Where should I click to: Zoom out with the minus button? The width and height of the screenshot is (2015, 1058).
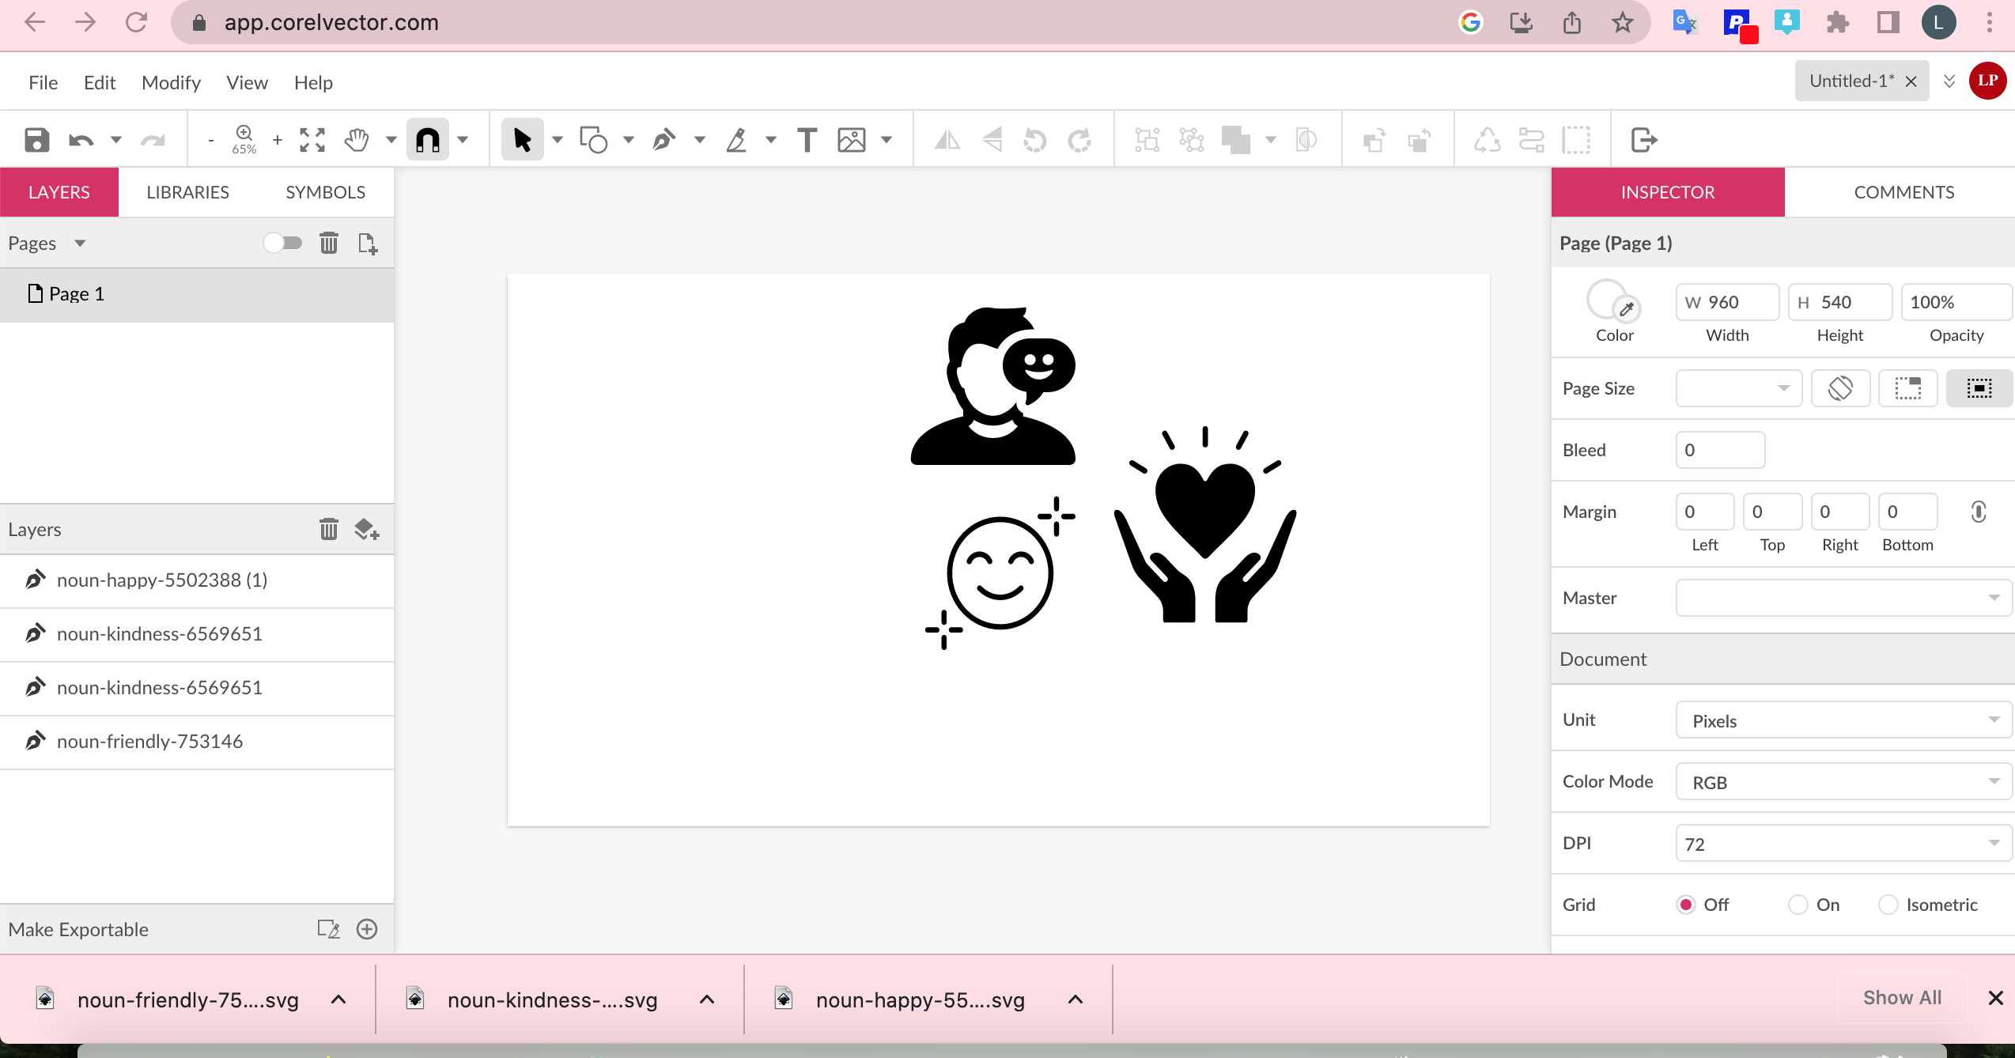click(210, 140)
